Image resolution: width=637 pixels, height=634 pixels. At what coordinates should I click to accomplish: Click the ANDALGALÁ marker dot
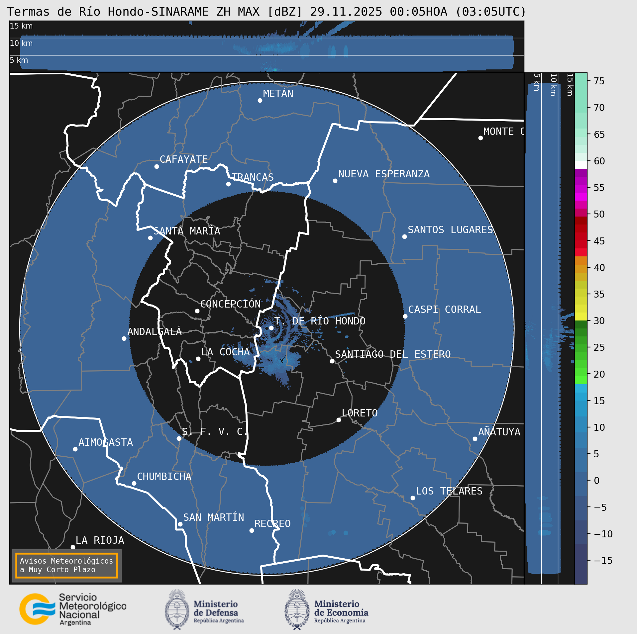124,338
